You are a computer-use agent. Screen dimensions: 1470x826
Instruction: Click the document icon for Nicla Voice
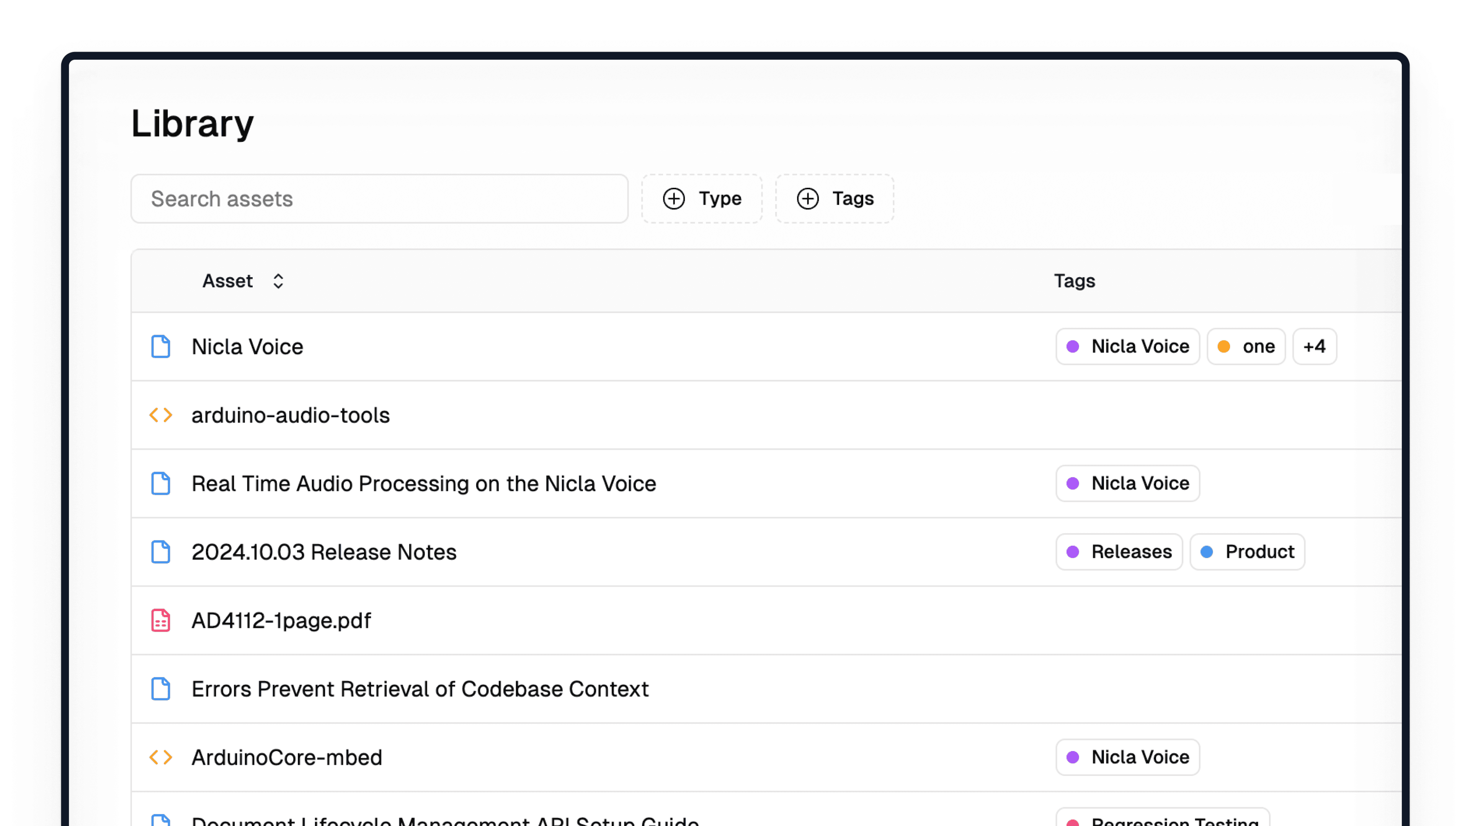(x=160, y=346)
